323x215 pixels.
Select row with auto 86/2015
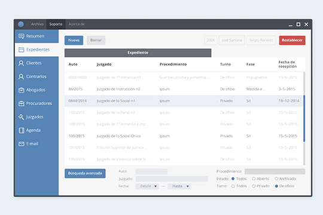point(184,89)
